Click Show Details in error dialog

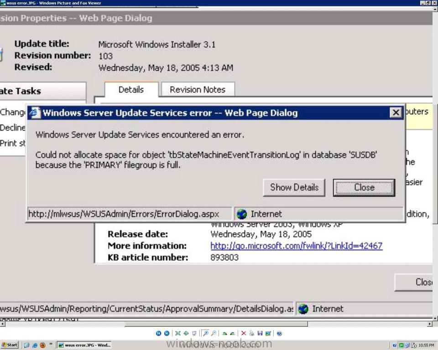294,188
